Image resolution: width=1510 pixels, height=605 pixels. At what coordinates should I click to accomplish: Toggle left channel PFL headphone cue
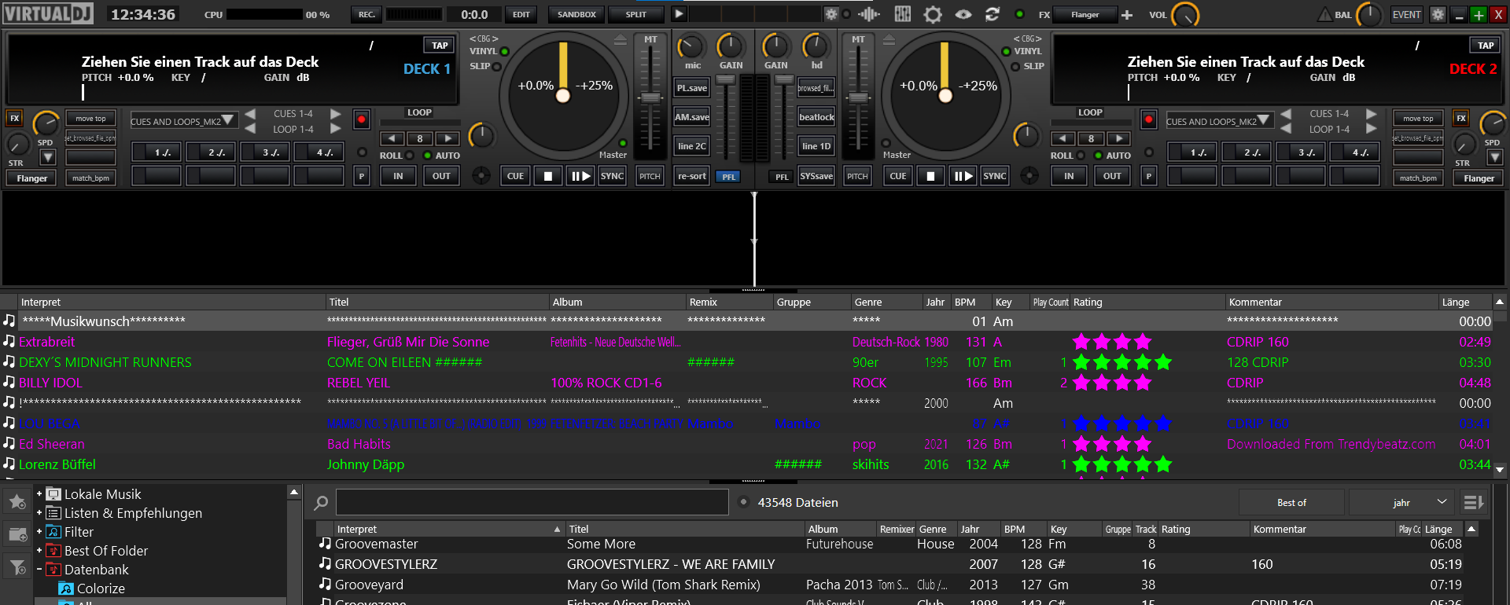(729, 177)
